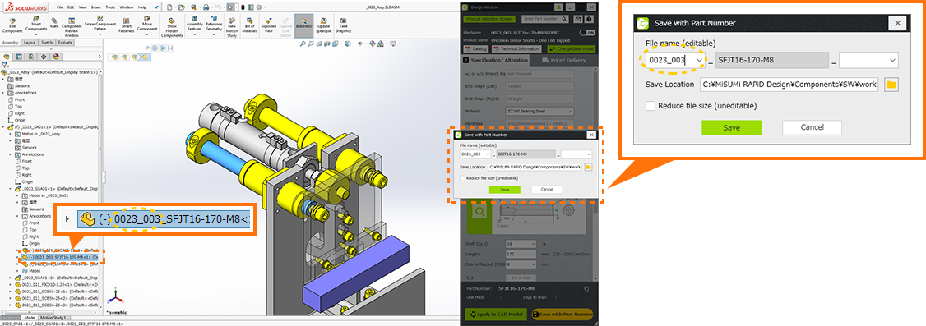Click the Update Speedpak icon
The image size is (926, 326).
point(324,26)
